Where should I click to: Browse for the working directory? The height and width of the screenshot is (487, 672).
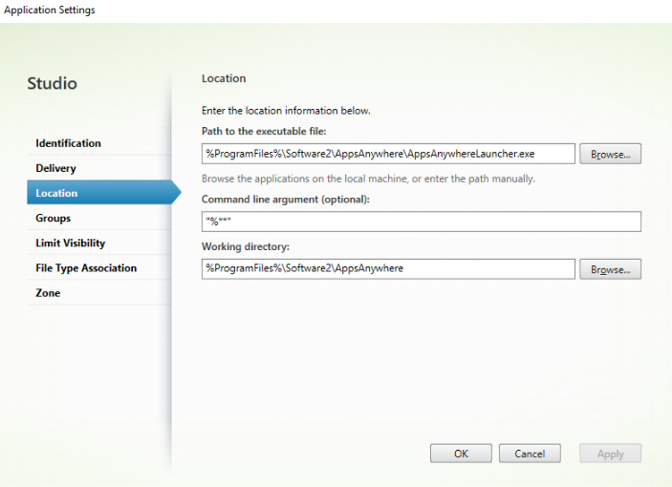pyautogui.click(x=610, y=269)
